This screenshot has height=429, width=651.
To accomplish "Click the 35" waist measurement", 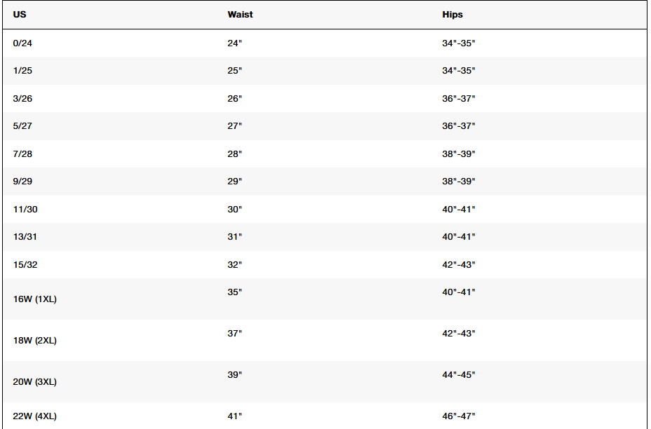I will click(234, 292).
